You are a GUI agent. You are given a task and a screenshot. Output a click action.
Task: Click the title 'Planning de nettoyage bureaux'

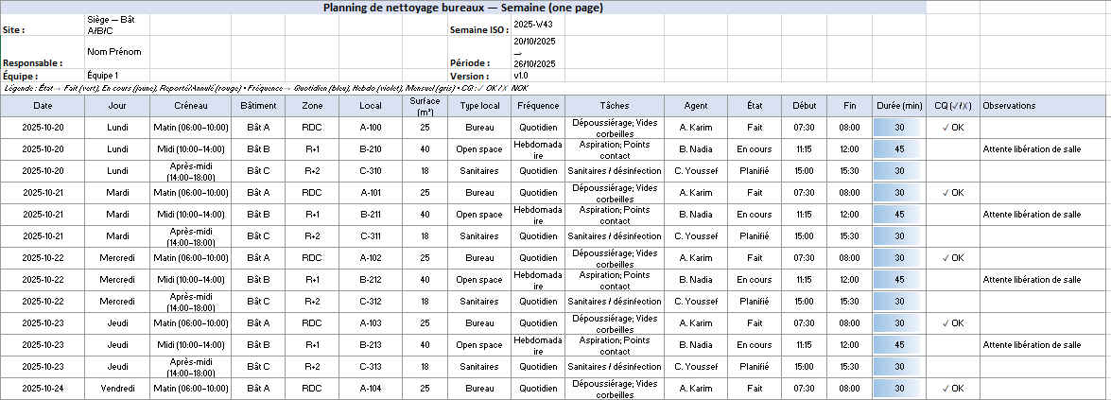click(x=463, y=8)
